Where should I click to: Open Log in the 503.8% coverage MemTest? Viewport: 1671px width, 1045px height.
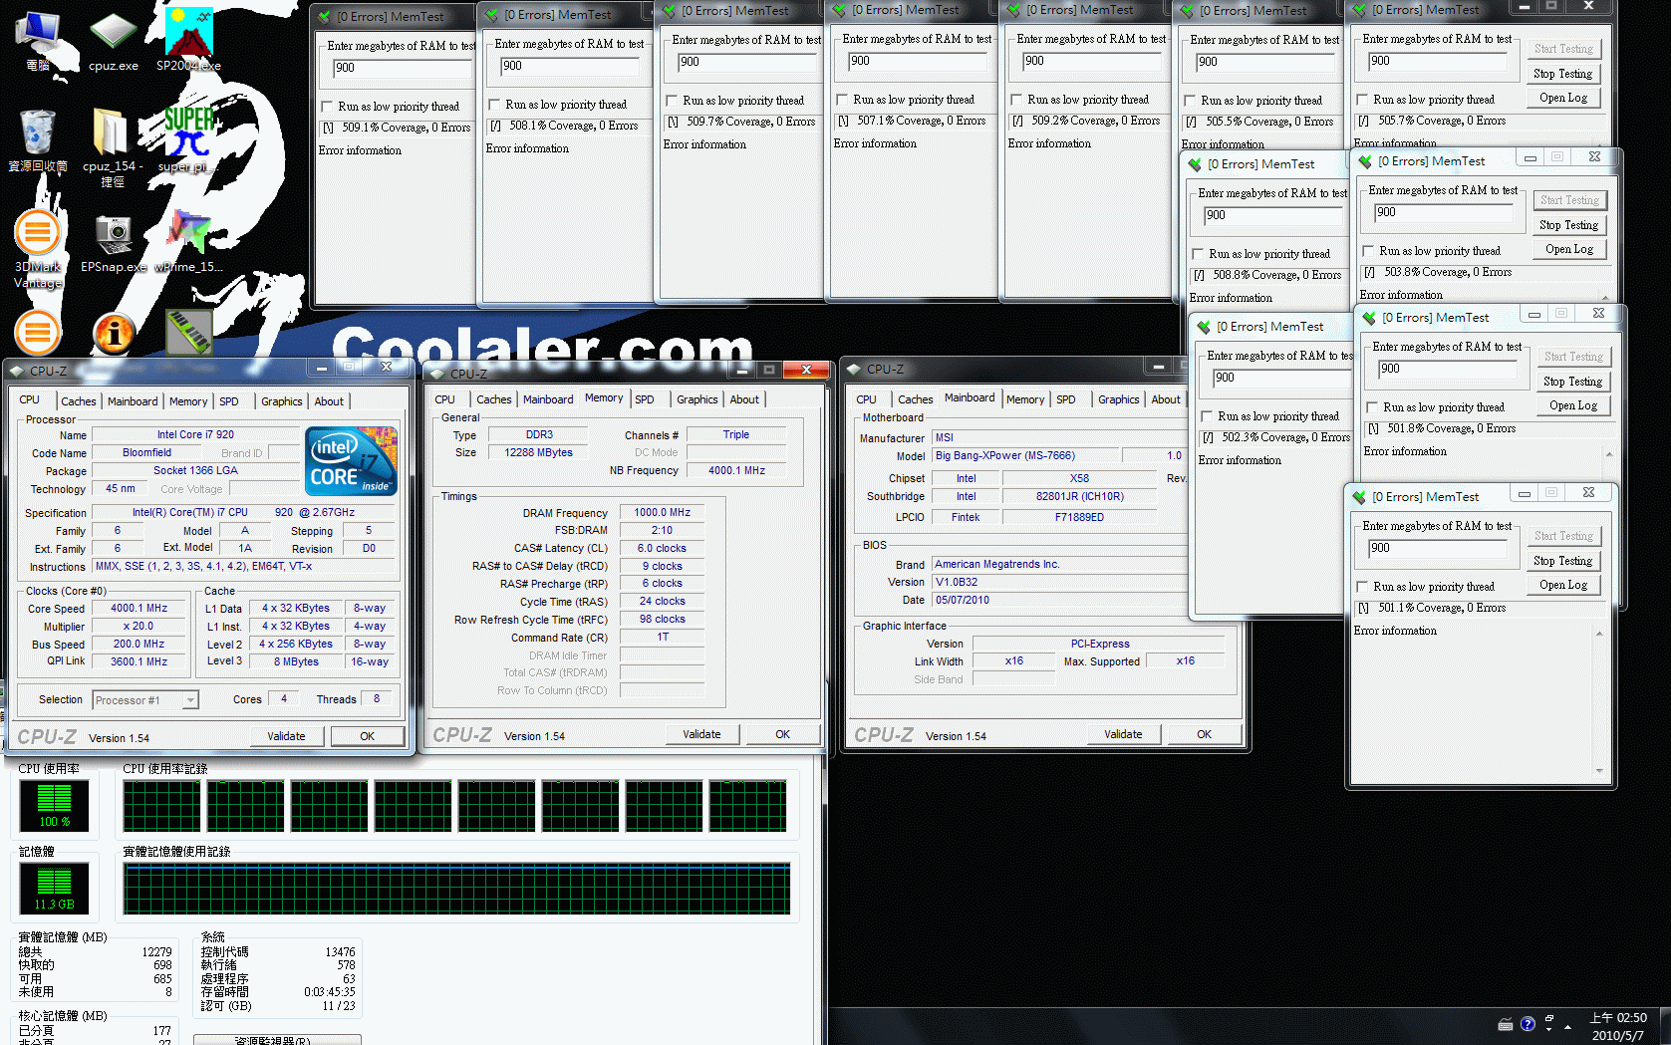pyautogui.click(x=1568, y=249)
